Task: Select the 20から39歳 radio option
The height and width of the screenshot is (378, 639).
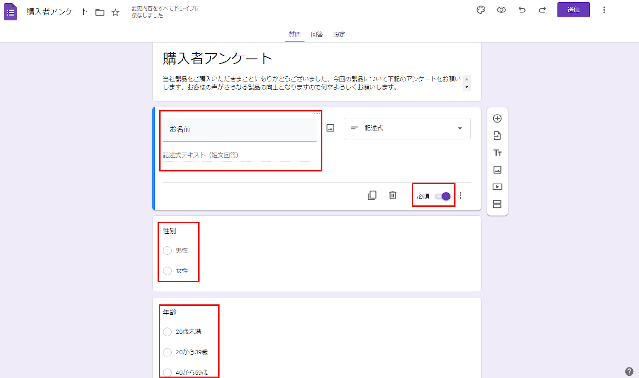Action: pyautogui.click(x=168, y=352)
